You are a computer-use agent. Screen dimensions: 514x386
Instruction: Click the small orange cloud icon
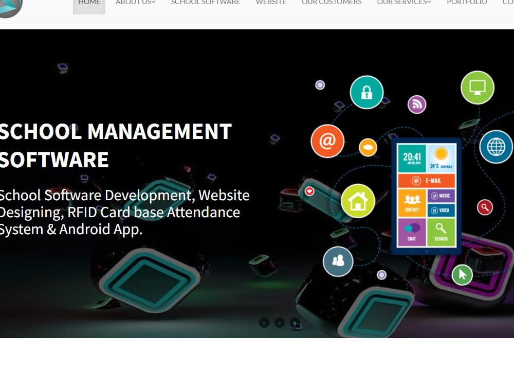pyautogui.click(x=368, y=147)
